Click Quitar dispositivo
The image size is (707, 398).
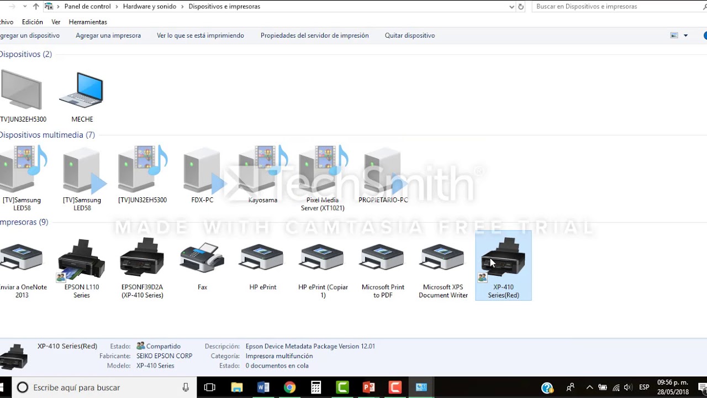[x=410, y=35]
